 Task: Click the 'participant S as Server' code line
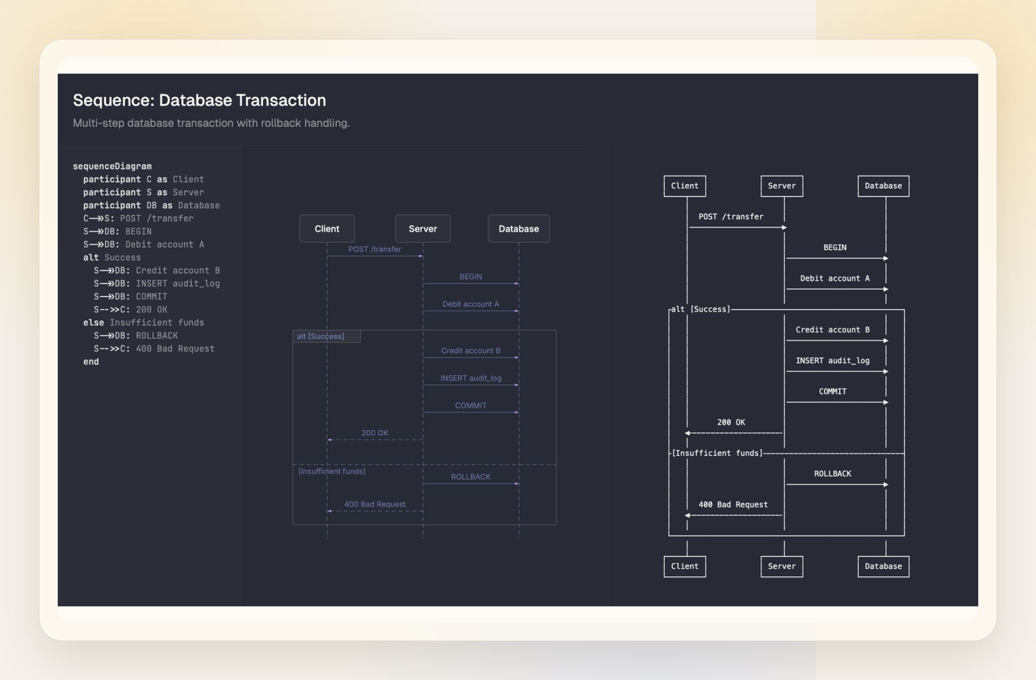(x=144, y=192)
